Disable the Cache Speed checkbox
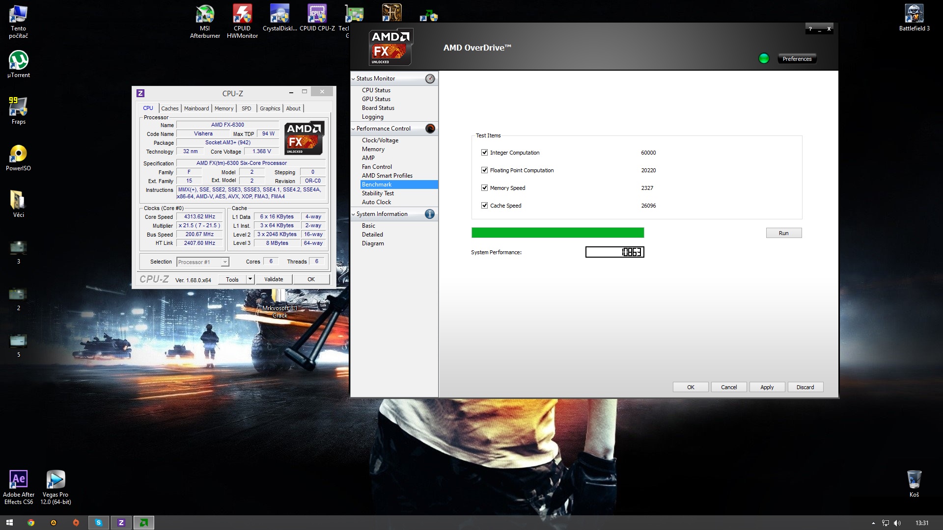This screenshot has height=530, width=943. pyautogui.click(x=484, y=206)
